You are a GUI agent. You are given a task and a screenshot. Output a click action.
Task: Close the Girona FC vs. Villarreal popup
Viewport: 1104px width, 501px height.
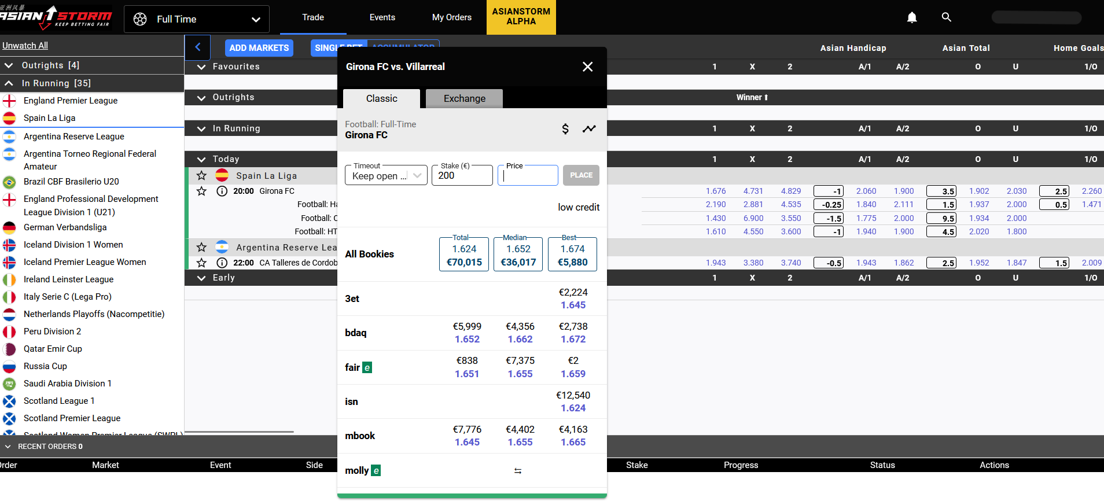[x=587, y=67]
